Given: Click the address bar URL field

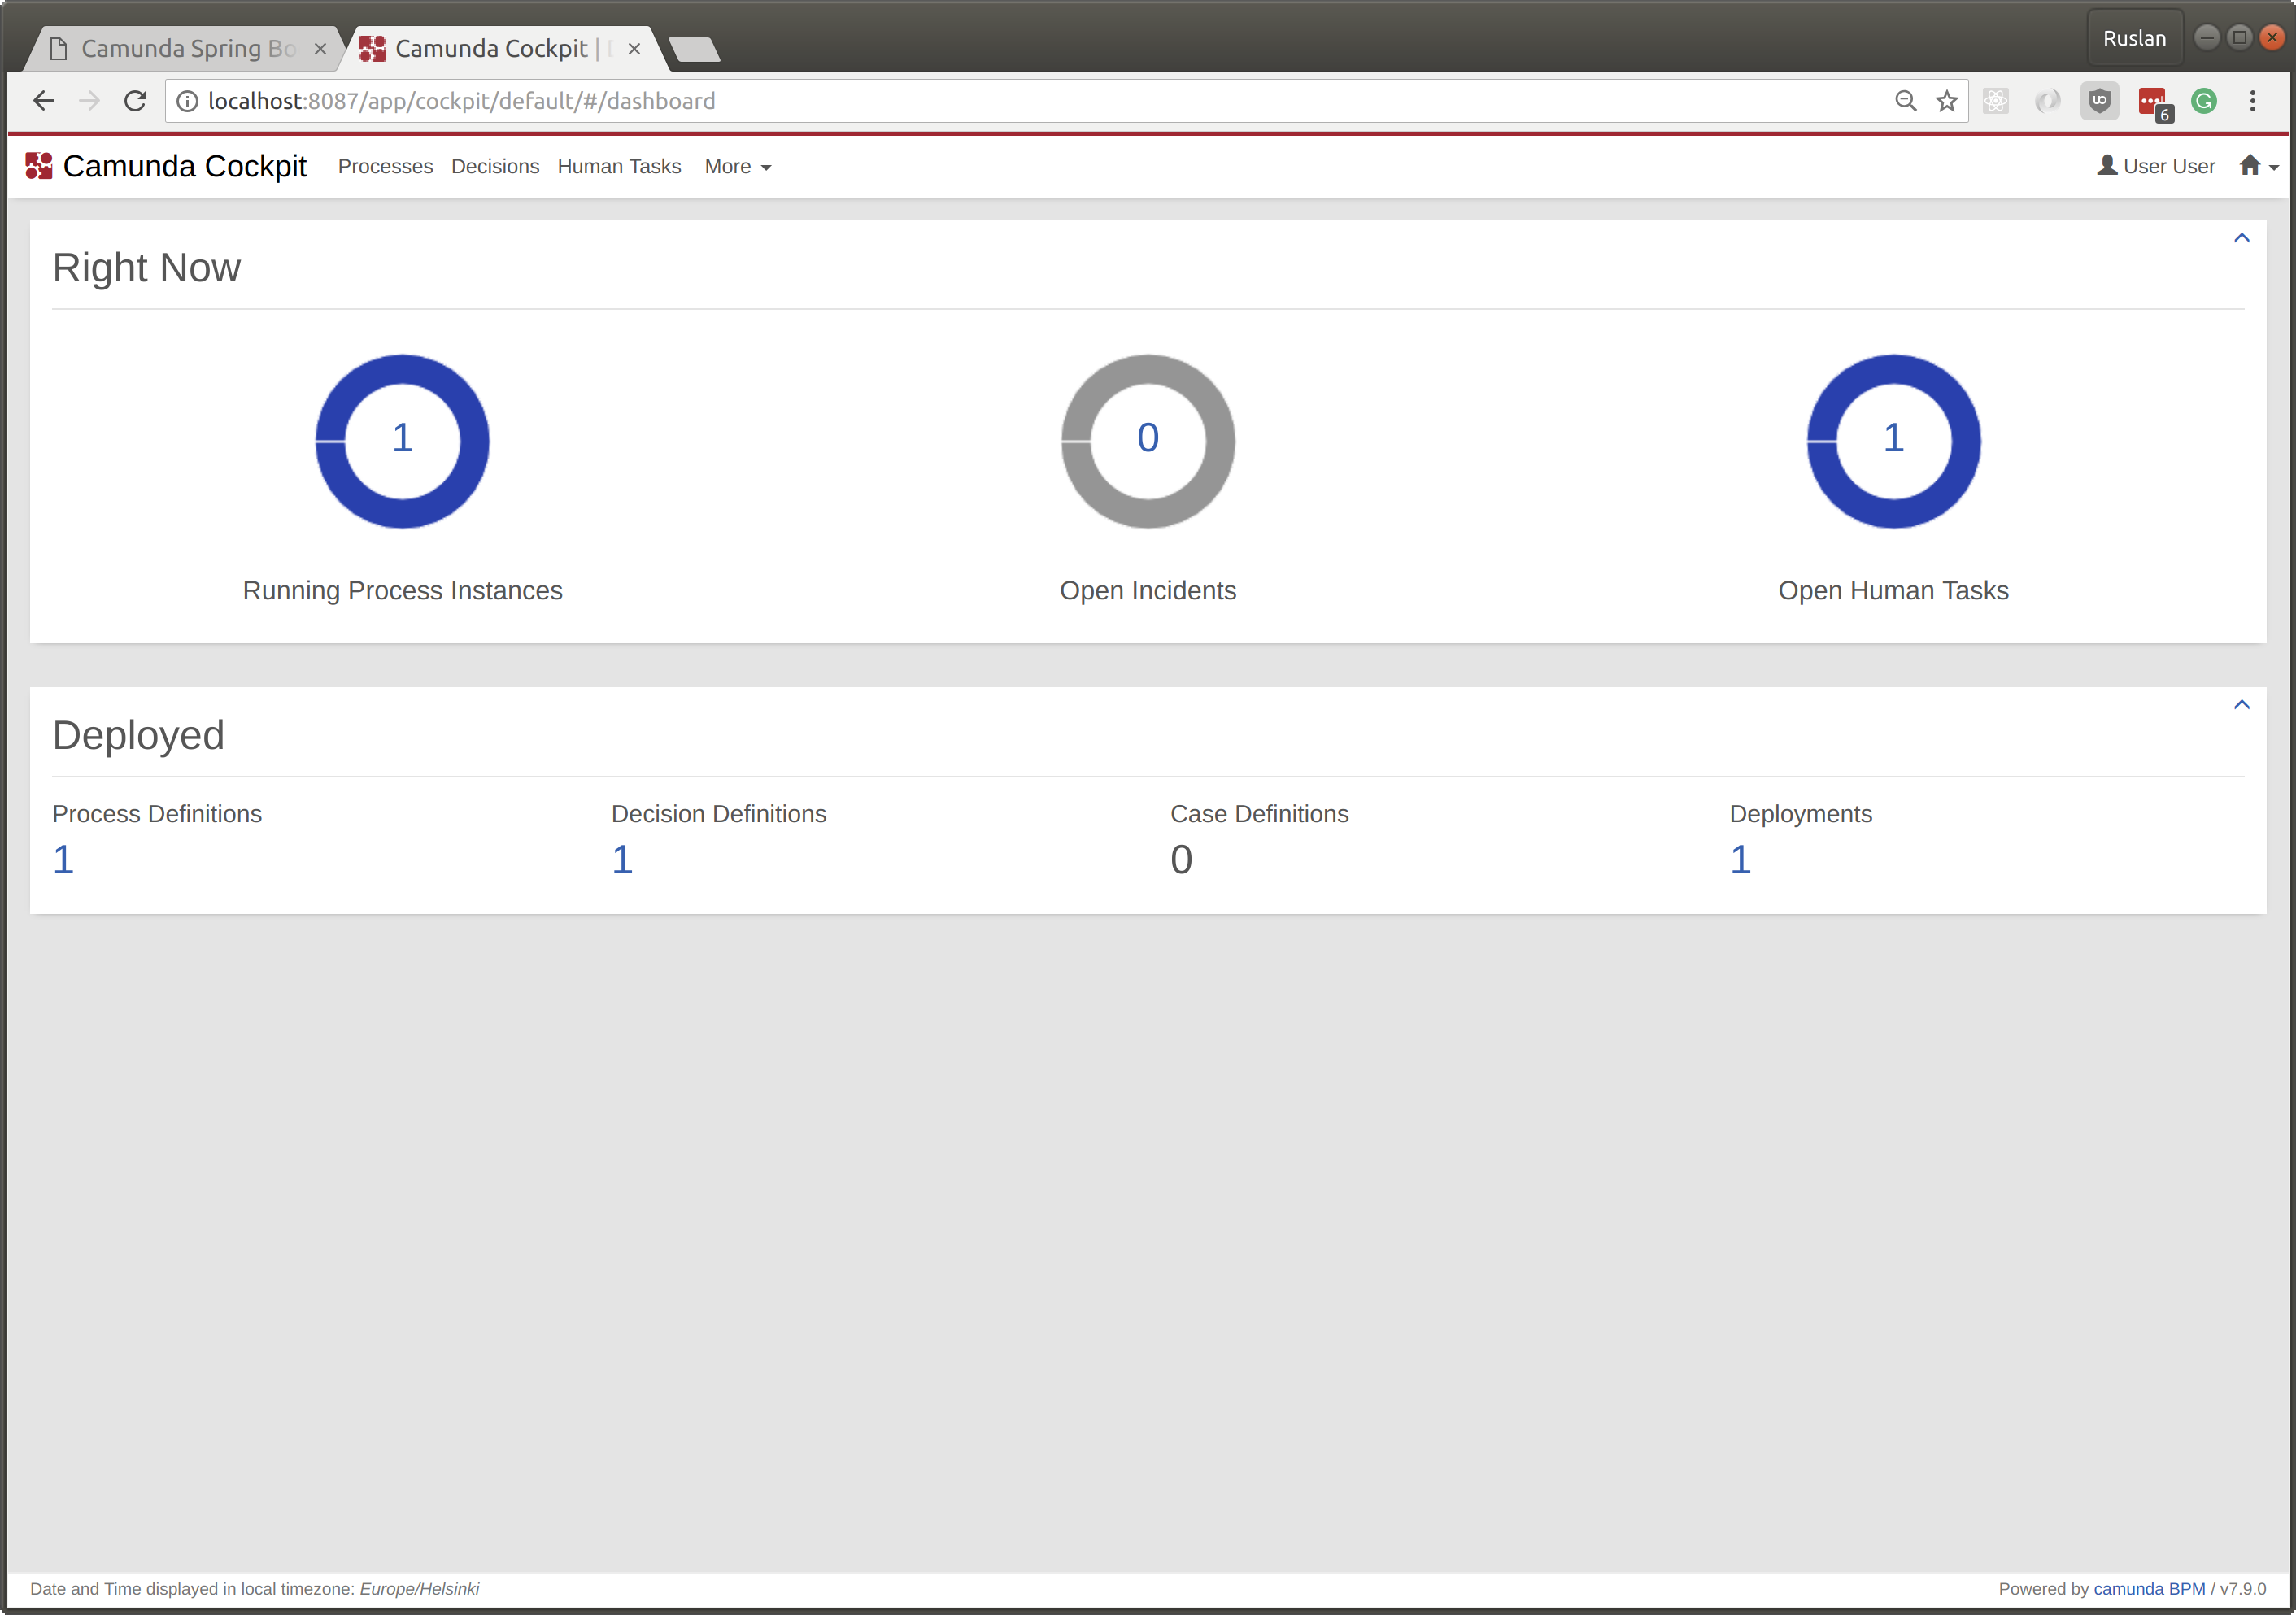Looking at the screenshot, I should (1000, 101).
